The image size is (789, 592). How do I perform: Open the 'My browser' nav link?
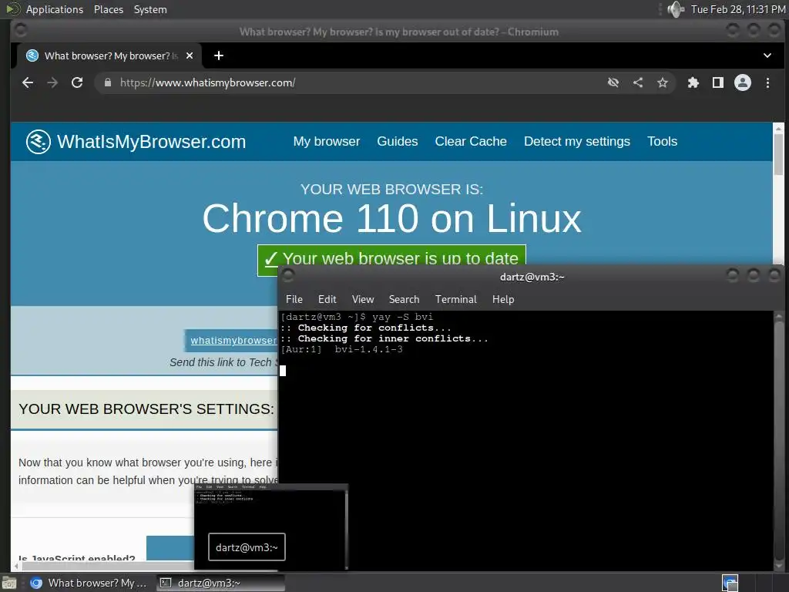coord(327,142)
